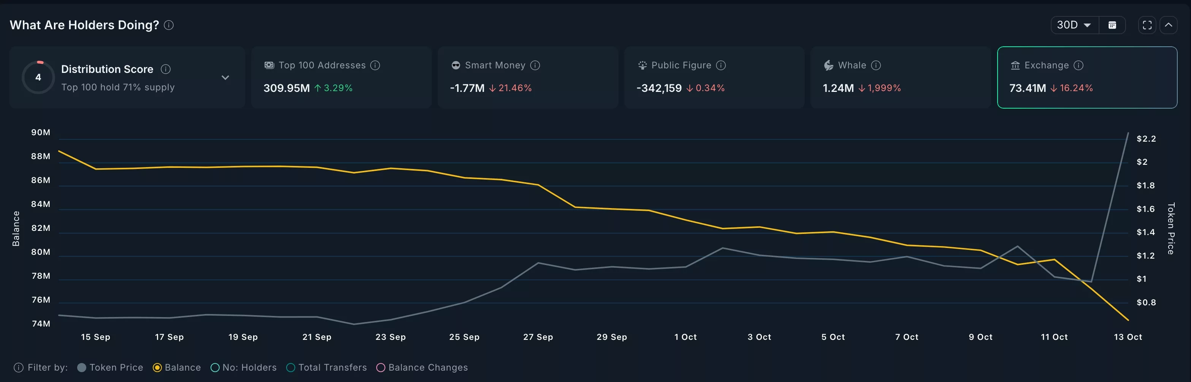Click the Distribution Score progress ring
Viewport: 1191px width, 382px height.
tap(38, 77)
